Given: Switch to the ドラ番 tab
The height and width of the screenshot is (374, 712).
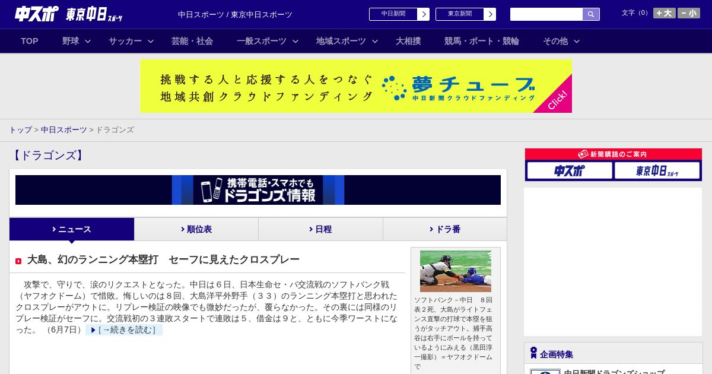Looking at the screenshot, I should click(x=445, y=229).
